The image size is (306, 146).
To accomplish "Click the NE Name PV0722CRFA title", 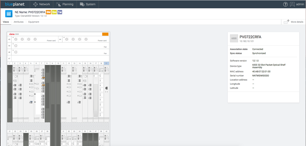I will [x=30, y=12].
